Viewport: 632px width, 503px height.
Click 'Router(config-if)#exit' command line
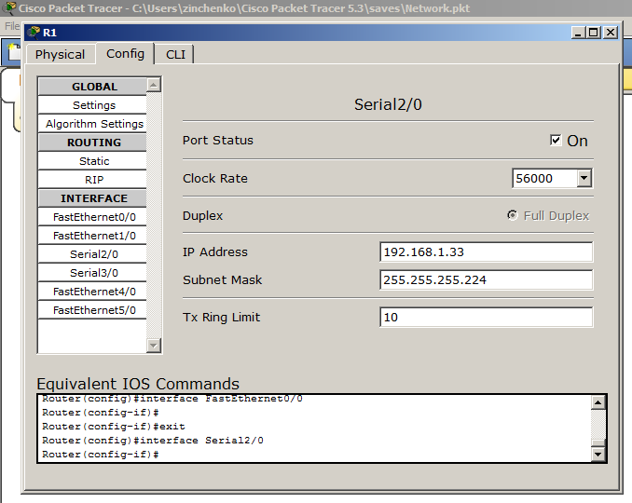pos(114,427)
